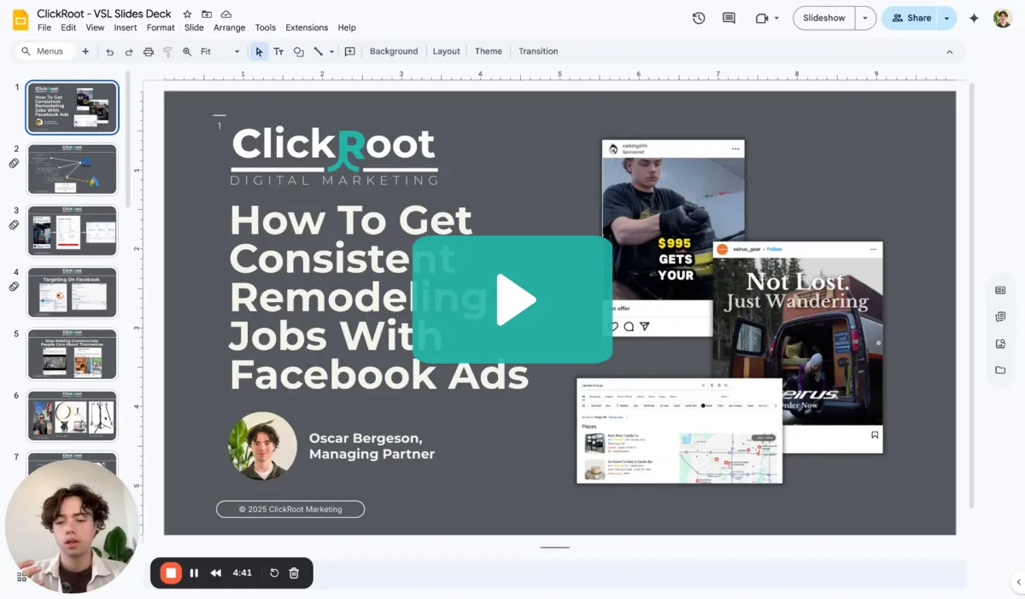This screenshot has width=1025, height=599.
Task: Select the Targeting On Facebook slide thumbnail
Action: pos(72,292)
